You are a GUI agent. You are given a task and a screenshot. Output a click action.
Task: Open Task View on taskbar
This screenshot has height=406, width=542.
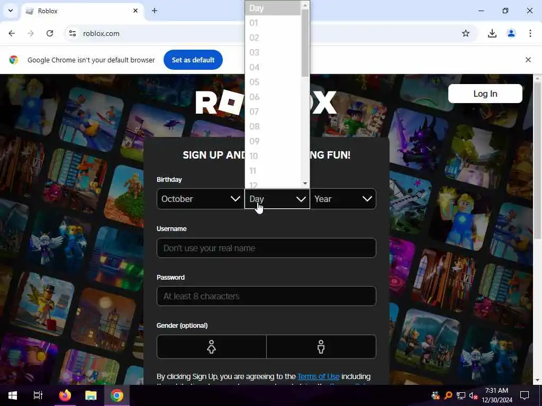pyautogui.click(x=38, y=395)
